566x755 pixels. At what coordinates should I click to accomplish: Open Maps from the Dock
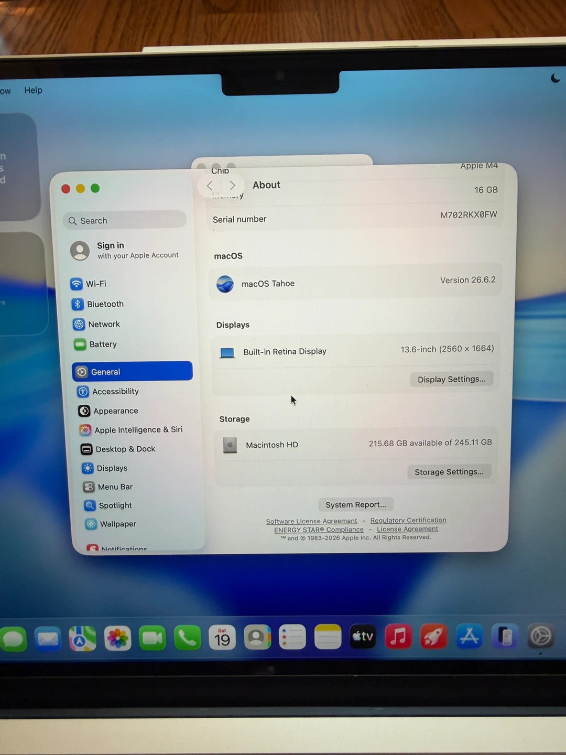point(82,639)
